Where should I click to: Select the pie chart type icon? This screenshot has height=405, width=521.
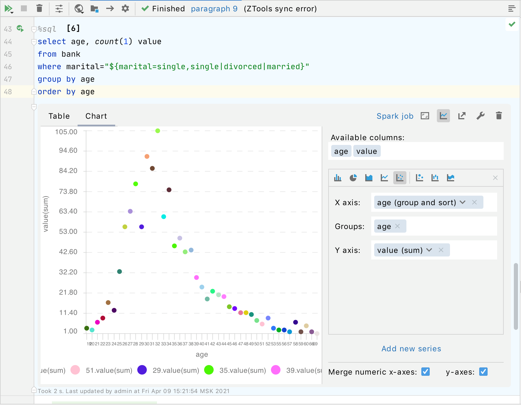(353, 178)
